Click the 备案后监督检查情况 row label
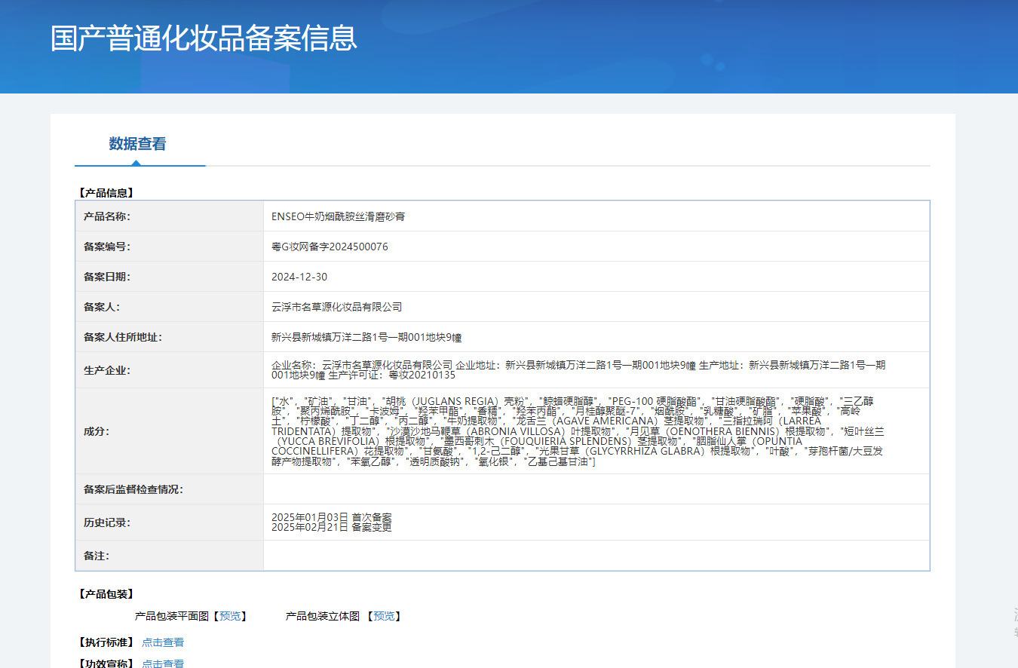 (x=133, y=489)
